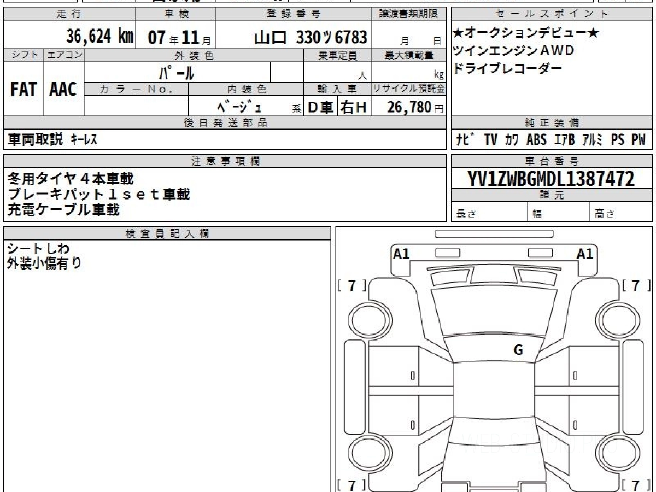The width and height of the screenshot is (656, 492).
Task: Select the 諸元 header
Action: pyautogui.click(x=552, y=195)
